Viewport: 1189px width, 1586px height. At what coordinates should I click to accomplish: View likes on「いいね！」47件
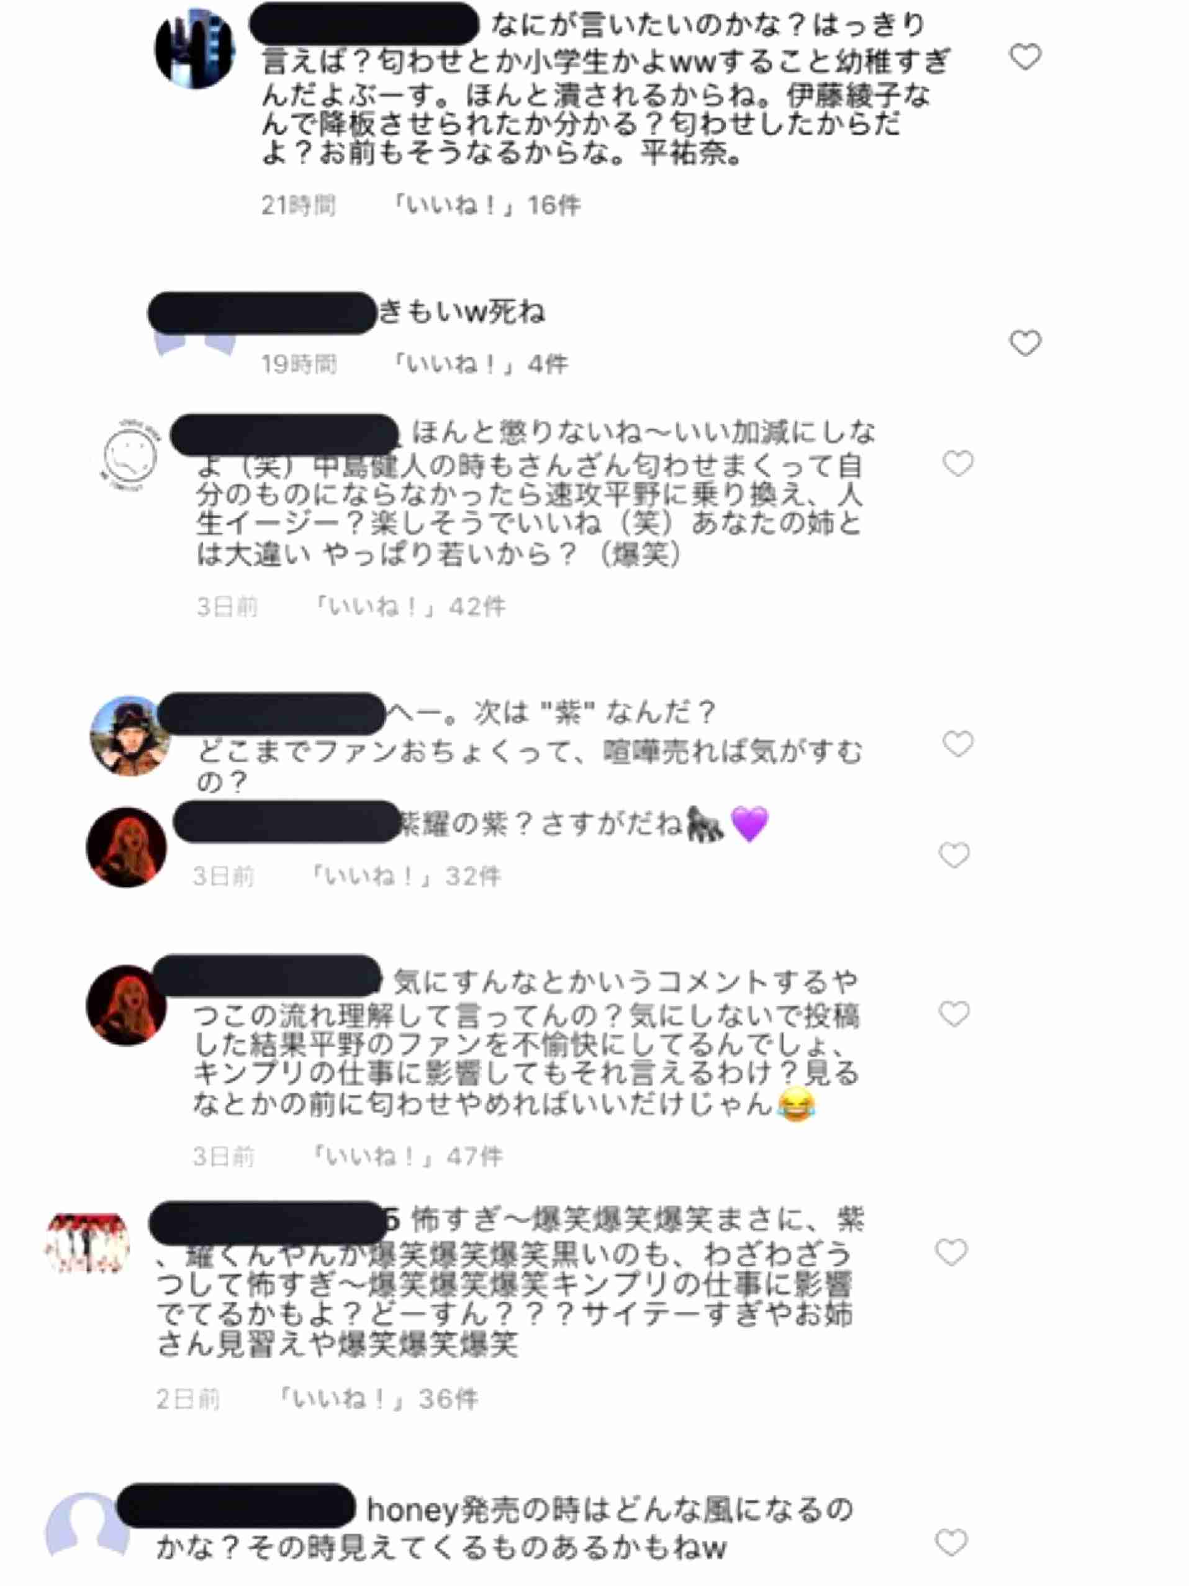[x=405, y=1156]
